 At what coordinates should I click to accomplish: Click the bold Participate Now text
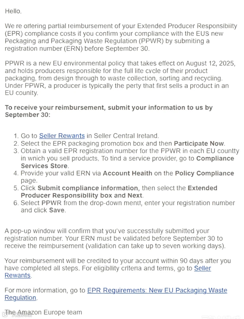click(199, 143)
